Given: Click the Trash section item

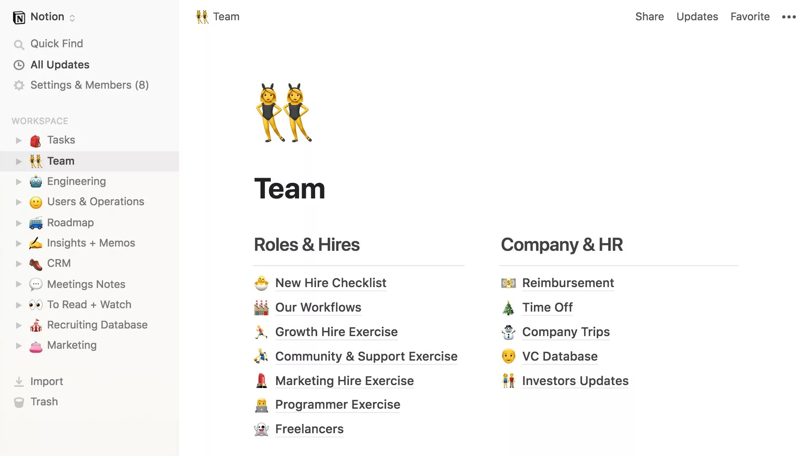Looking at the screenshot, I should (x=44, y=401).
